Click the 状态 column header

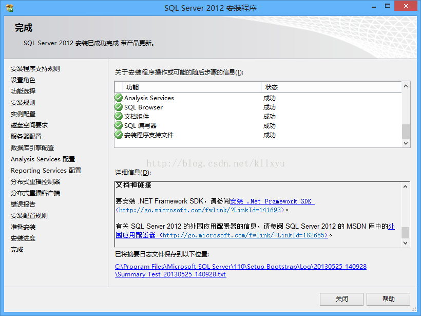[x=331, y=87]
